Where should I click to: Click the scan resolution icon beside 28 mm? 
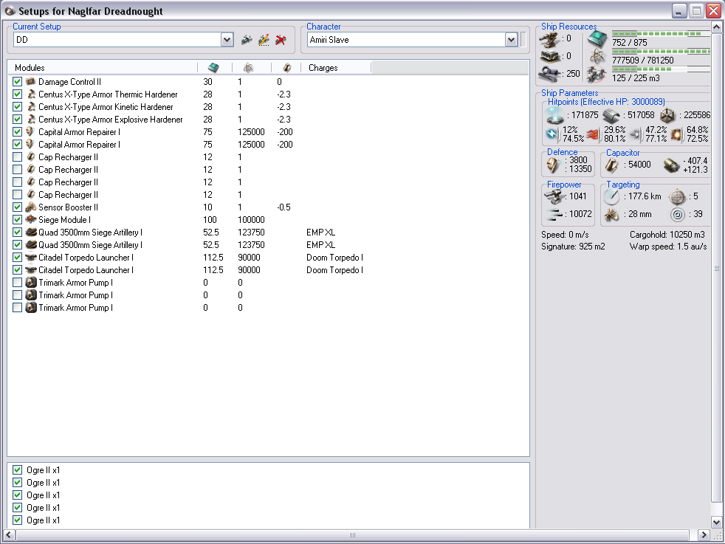point(611,215)
